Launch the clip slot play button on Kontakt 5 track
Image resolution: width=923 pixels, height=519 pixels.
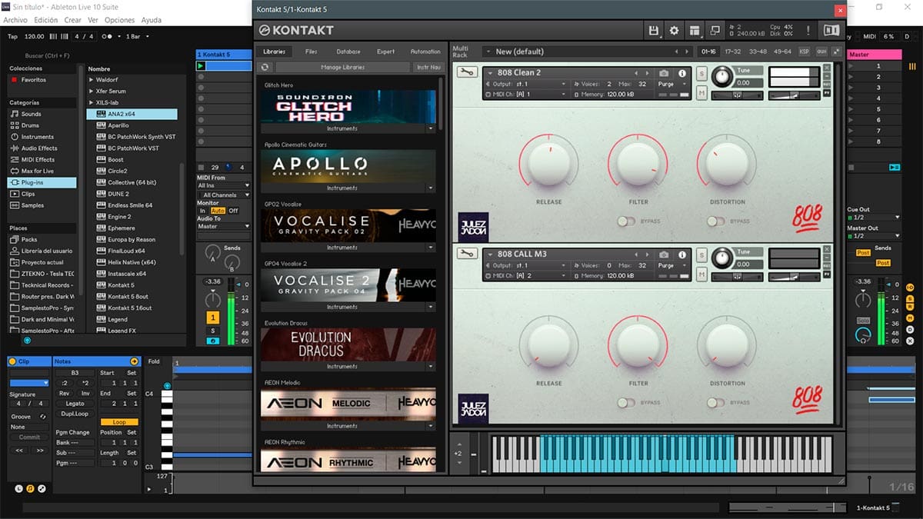pyautogui.click(x=202, y=66)
